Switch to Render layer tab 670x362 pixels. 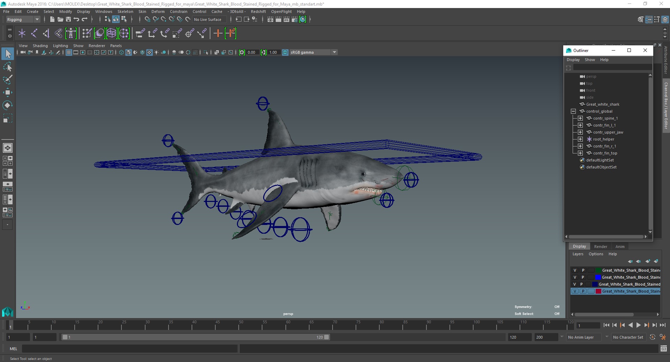601,247
